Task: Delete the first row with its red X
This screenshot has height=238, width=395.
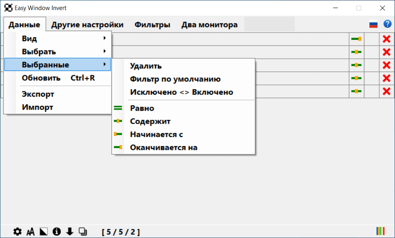Action: pos(387,39)
